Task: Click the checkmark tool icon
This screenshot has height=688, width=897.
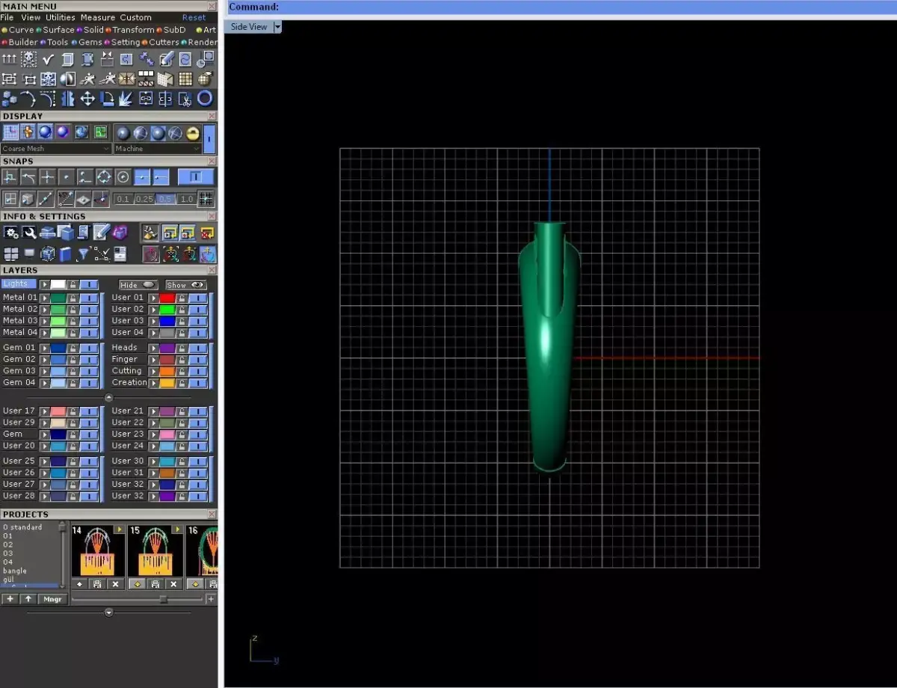Action: click(x=49, y=59)
